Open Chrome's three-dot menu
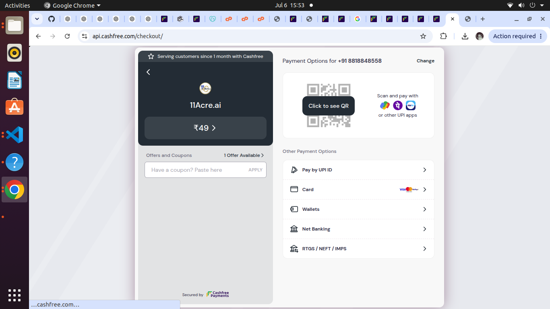 pyautogui.click(x=541, y=36)
